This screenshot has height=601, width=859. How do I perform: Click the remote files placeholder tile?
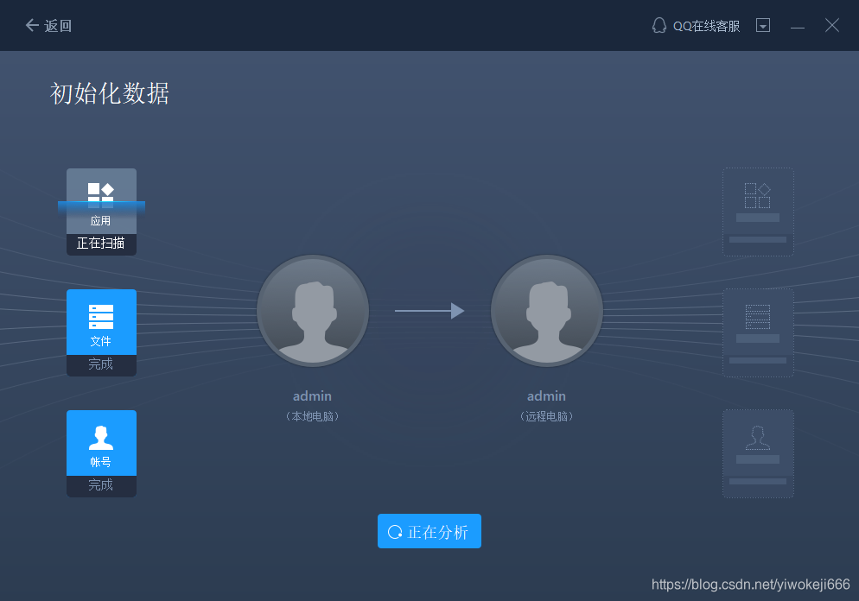[x=758, y=332]
